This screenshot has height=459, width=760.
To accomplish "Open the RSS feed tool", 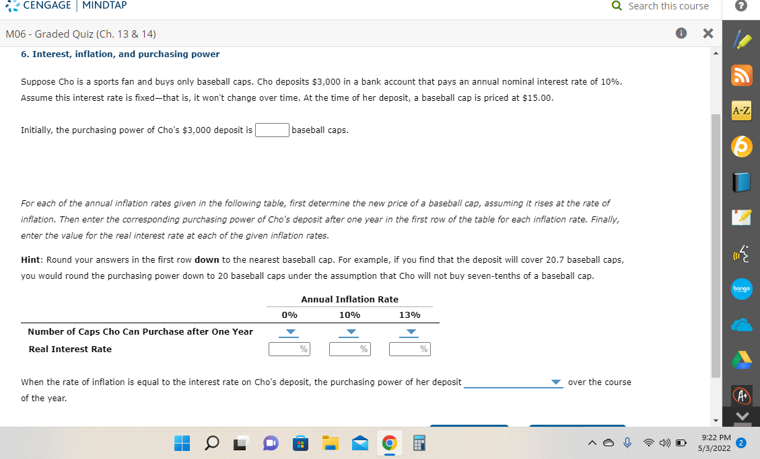I will click(741, 75).
